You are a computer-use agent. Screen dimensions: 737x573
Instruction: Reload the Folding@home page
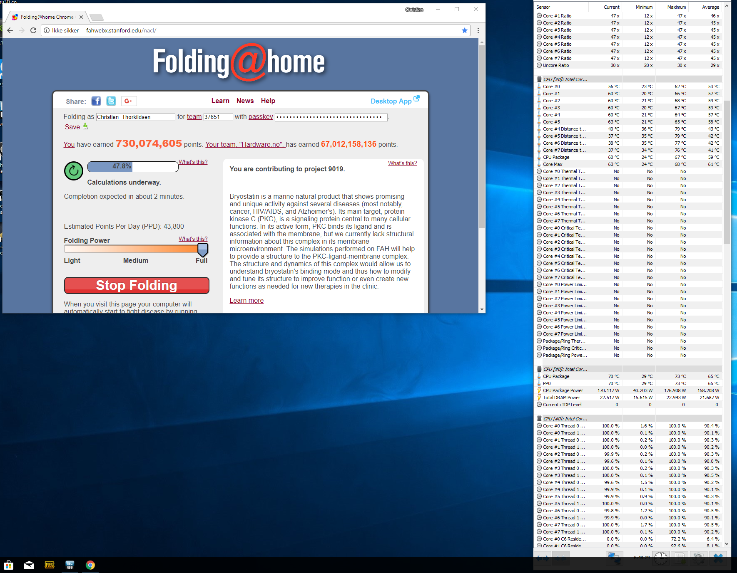[33, 30]
